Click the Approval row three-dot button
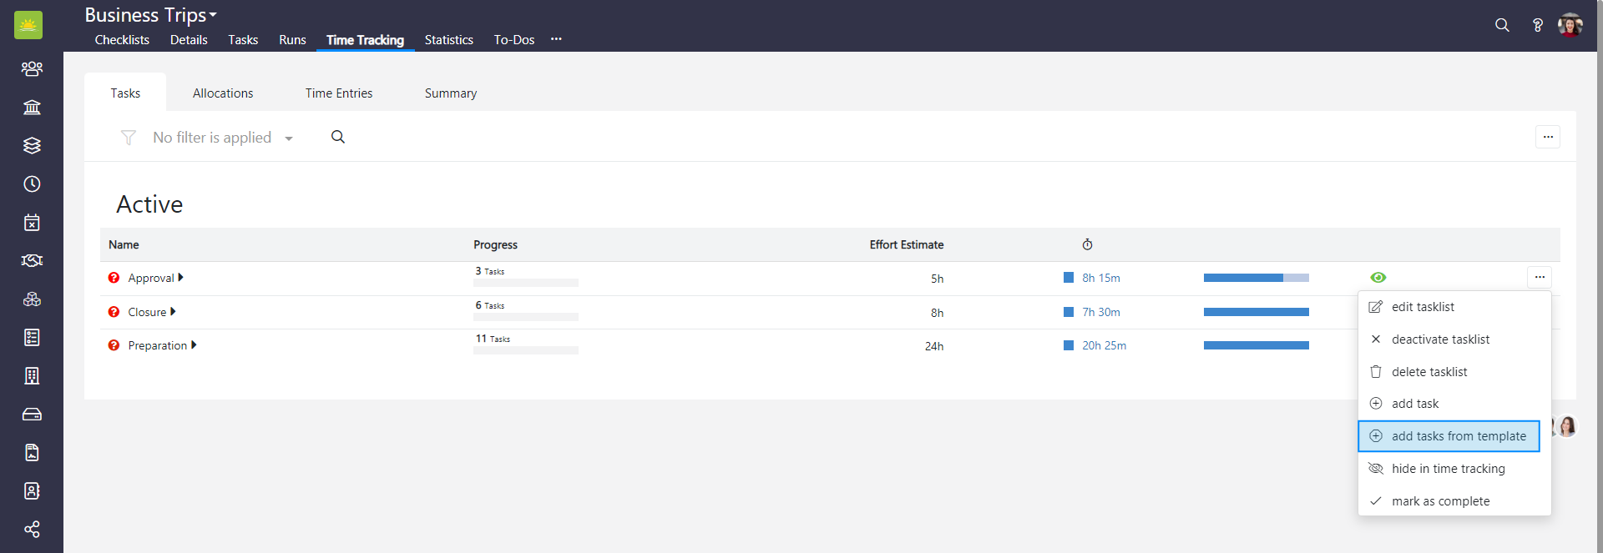Image resolution: width=1603 pixels, height=553 pixels. coord(1540,277)
